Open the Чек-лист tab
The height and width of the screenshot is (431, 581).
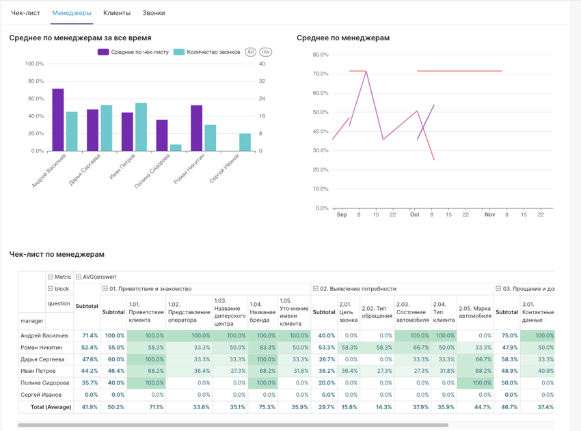[x=26, y=13]
